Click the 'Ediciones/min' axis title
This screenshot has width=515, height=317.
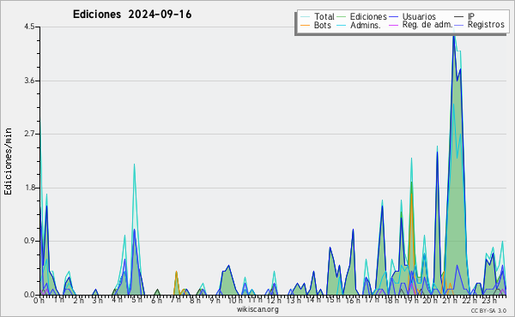[8, 161]
